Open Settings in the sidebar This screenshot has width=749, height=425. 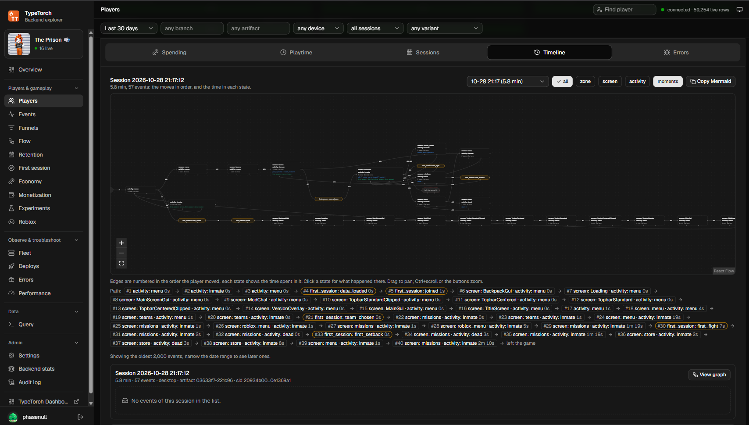pyautogui.click(x=44, y=356)
